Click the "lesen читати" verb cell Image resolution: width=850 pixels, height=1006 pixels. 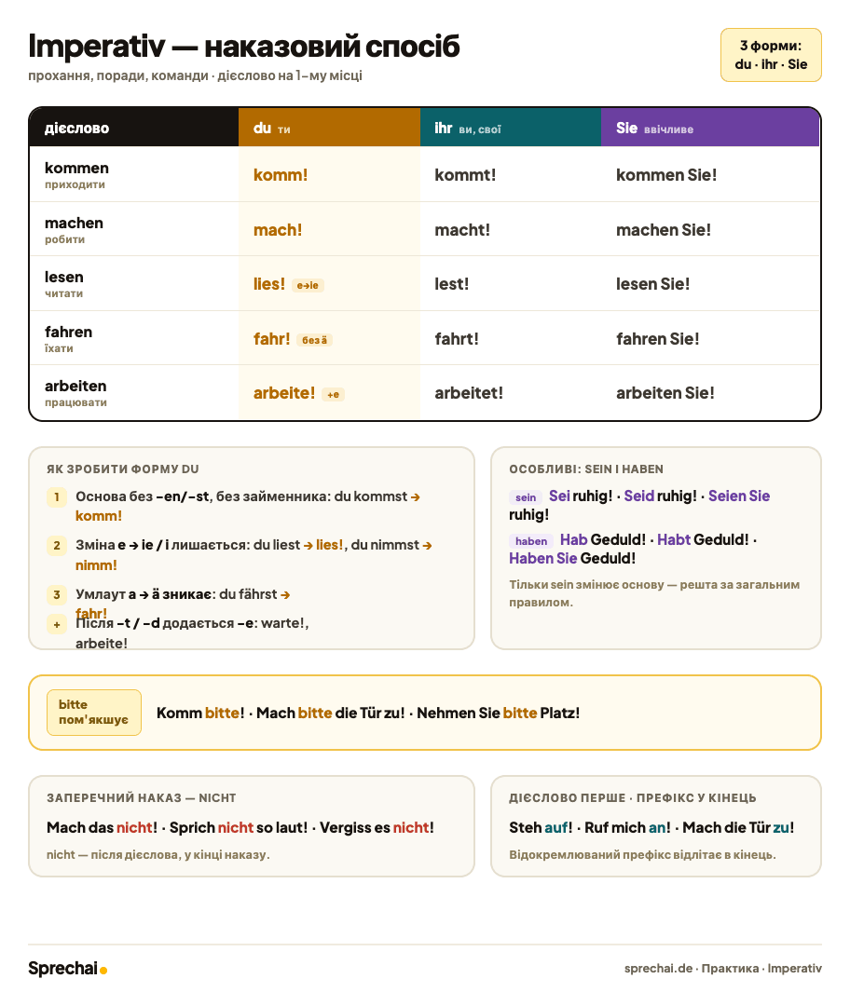click(x=134, y=283)
